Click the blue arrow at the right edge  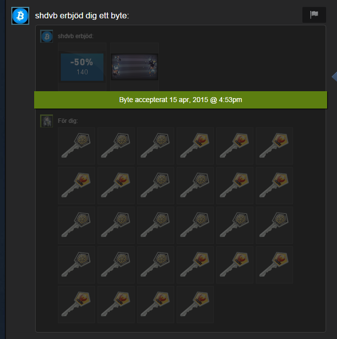[x=335, y=76]
